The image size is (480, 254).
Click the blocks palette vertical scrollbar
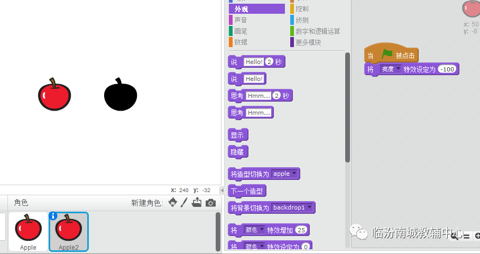tap(347, 106)
